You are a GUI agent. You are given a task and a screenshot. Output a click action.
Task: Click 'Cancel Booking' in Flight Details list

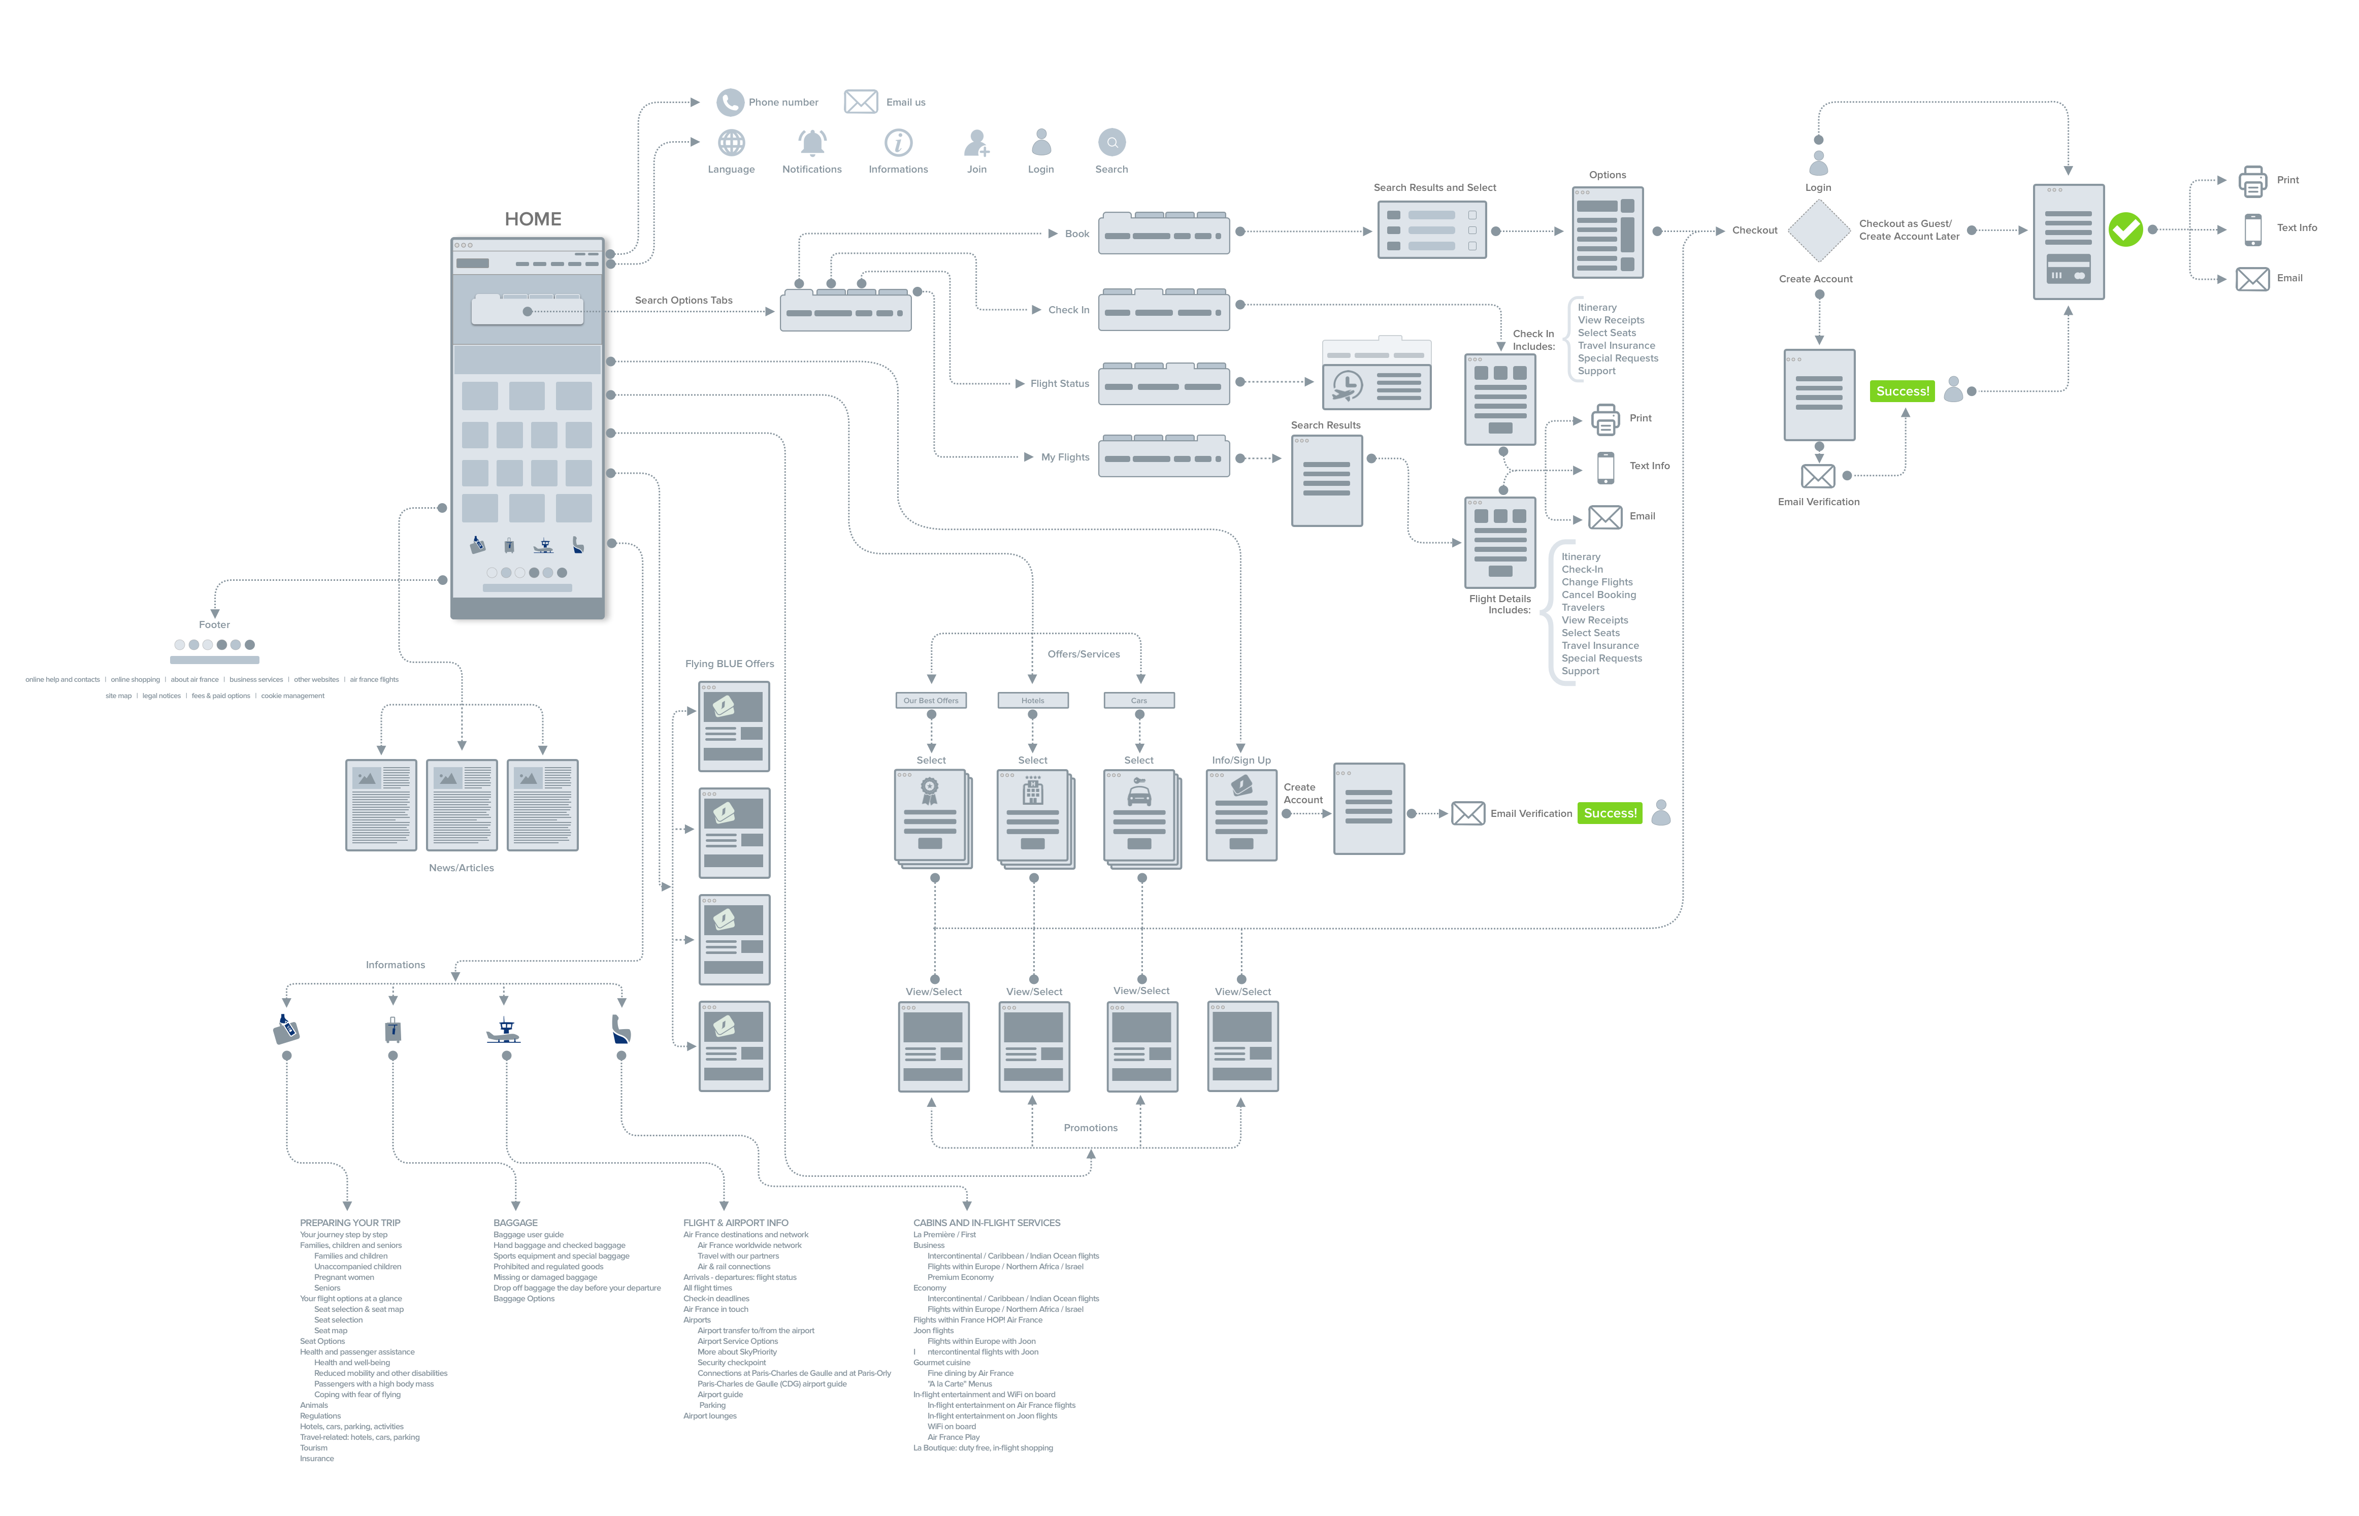click(x=1598, y=596)
